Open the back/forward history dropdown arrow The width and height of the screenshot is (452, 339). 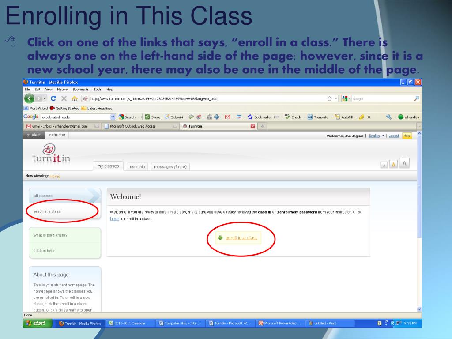pos(45,98)
